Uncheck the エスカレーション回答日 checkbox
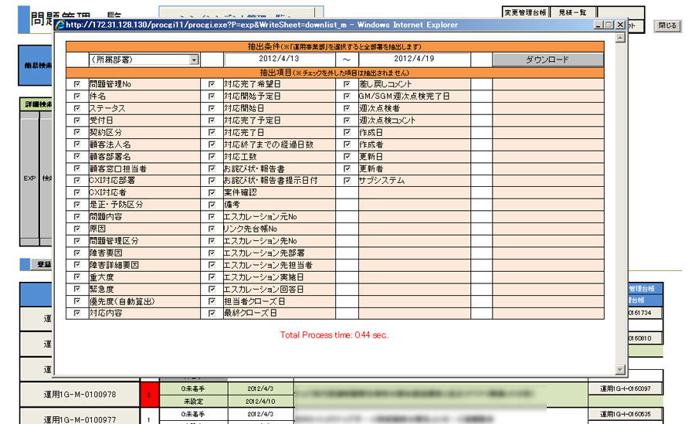The height and width of the screenshot is (424, 695). 212,289
